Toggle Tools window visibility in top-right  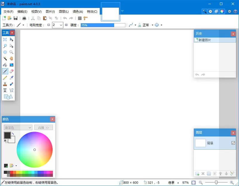coord(205,12)
